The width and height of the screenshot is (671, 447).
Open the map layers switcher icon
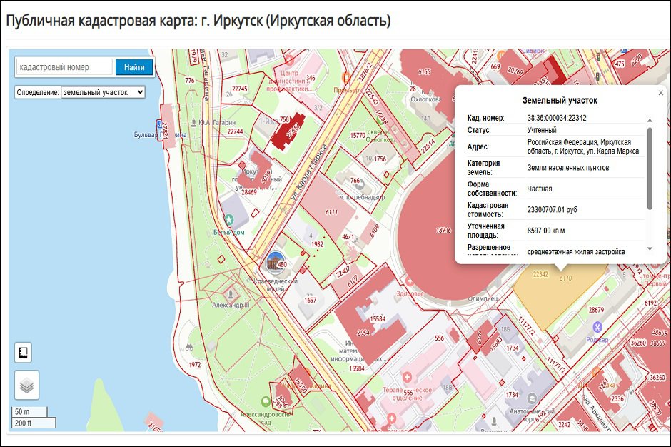click(x=26, y=386)
